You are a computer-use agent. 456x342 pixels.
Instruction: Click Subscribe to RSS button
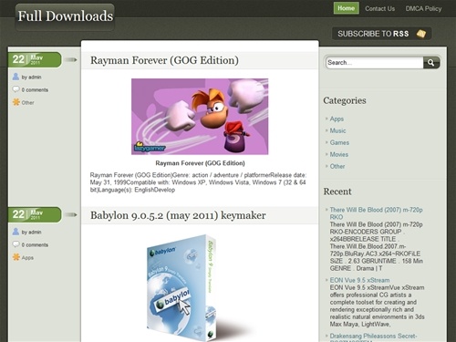pyautogui.click(x=381, y=34)
